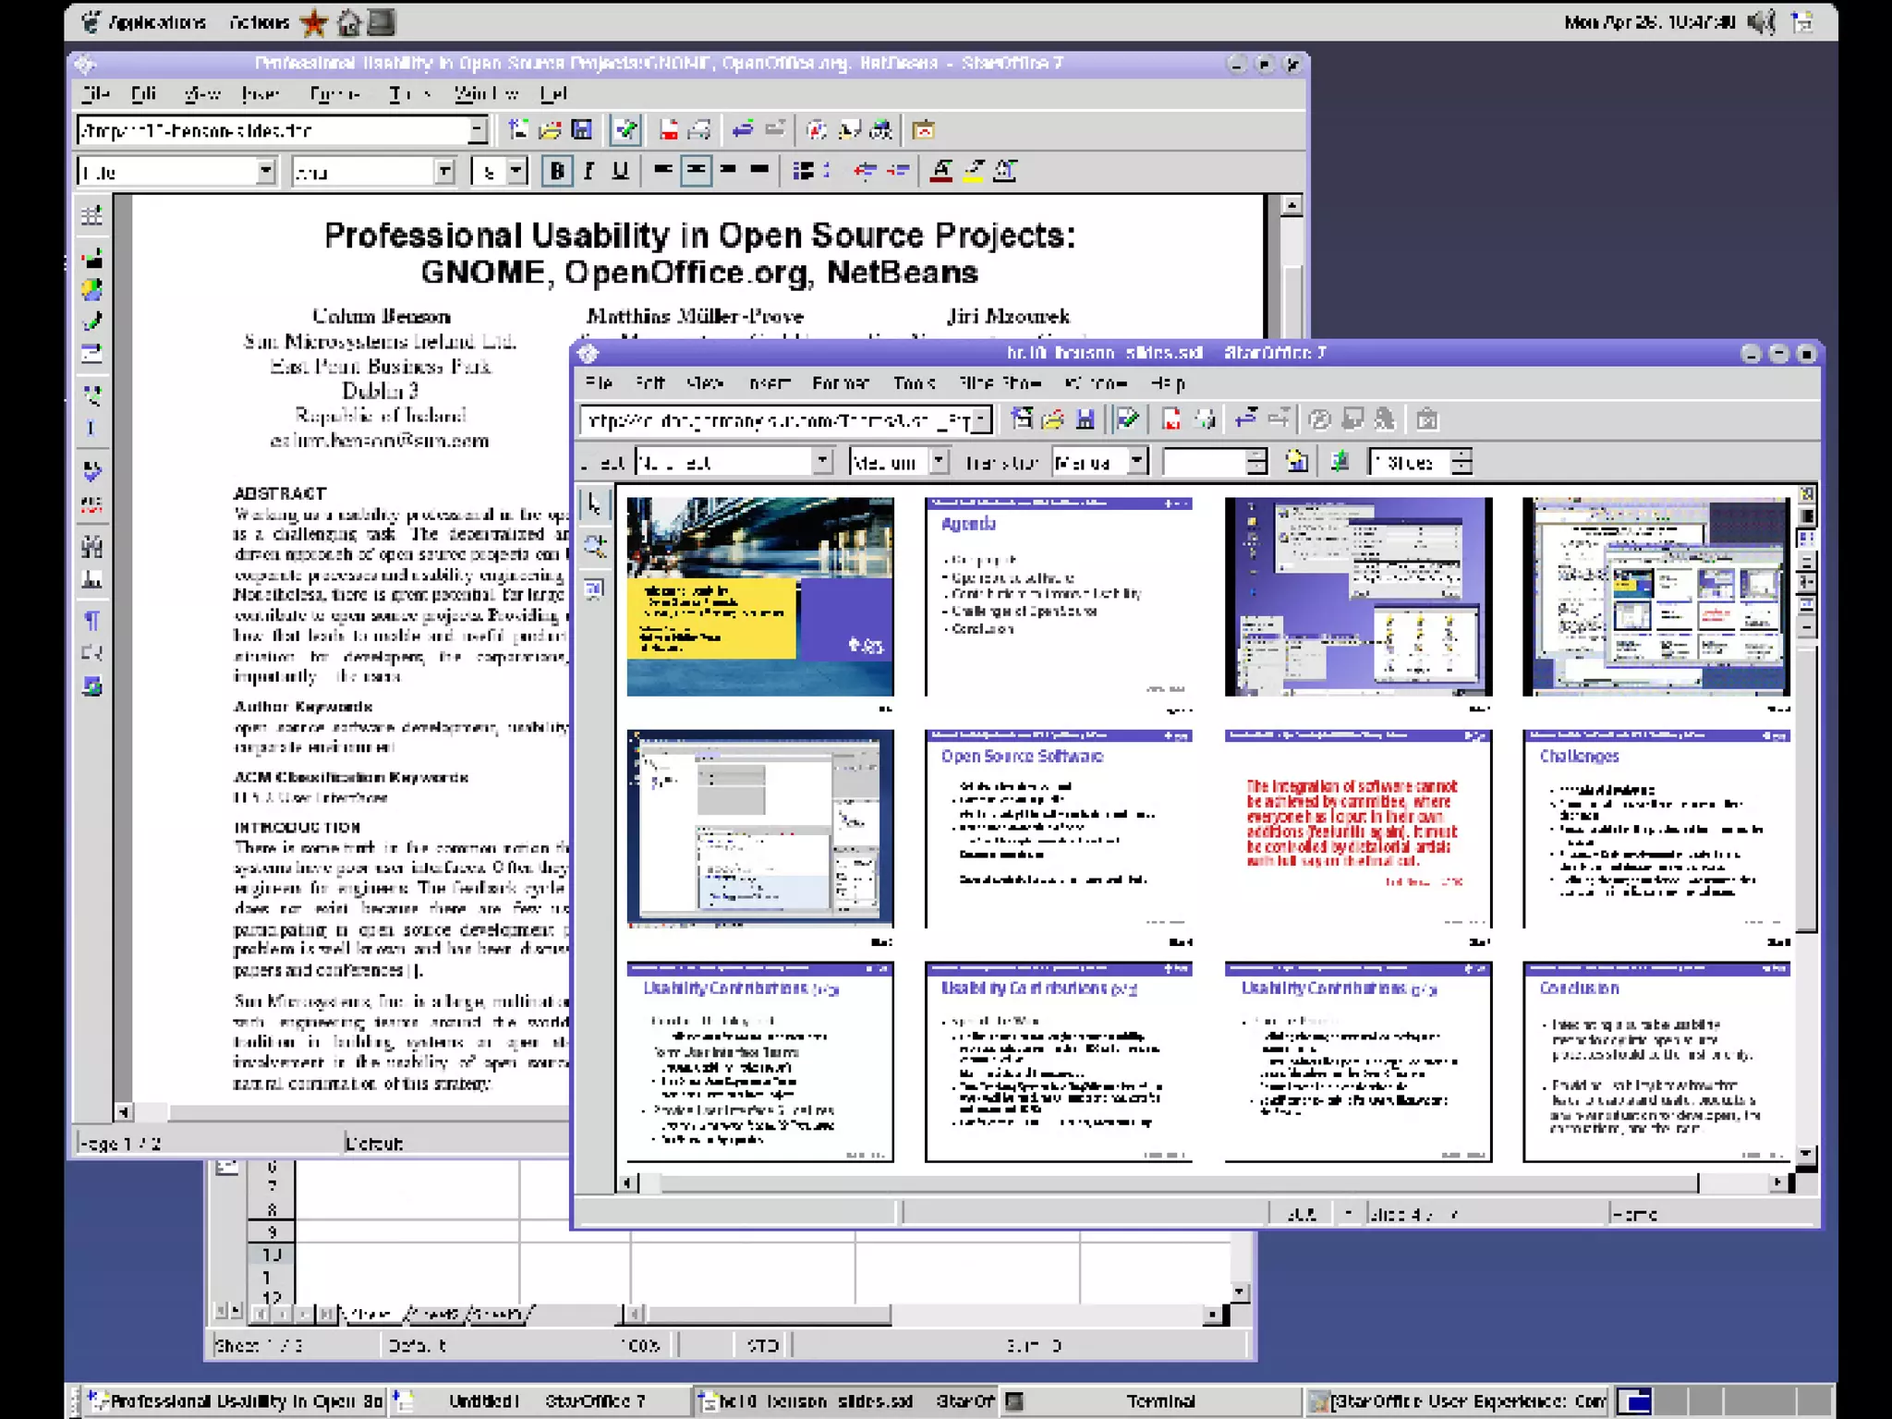Click the Print icon in Writer toolbar
The width and height of the screenshot is (1892, 1419).
click(x=699, y=130)
